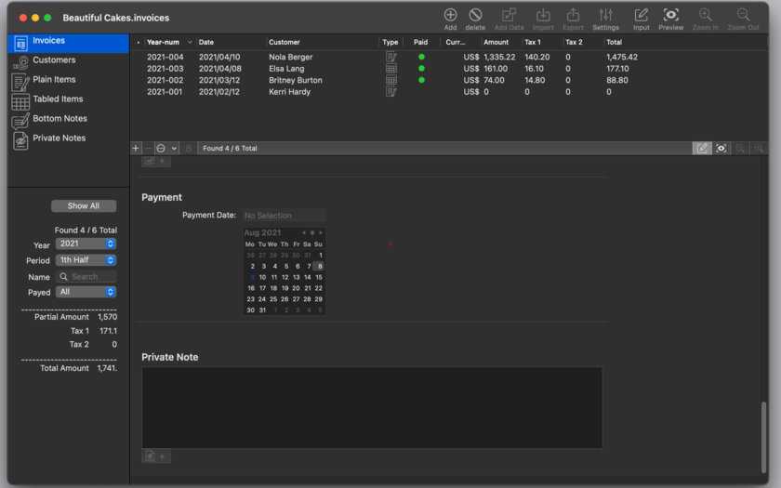Click the Show All button
781x488 pixels.
pos(84,205)
